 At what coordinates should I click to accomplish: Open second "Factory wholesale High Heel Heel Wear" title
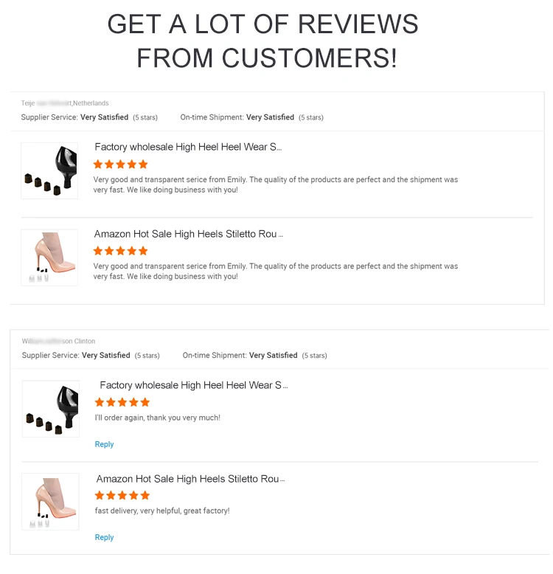tap(194, 385)
